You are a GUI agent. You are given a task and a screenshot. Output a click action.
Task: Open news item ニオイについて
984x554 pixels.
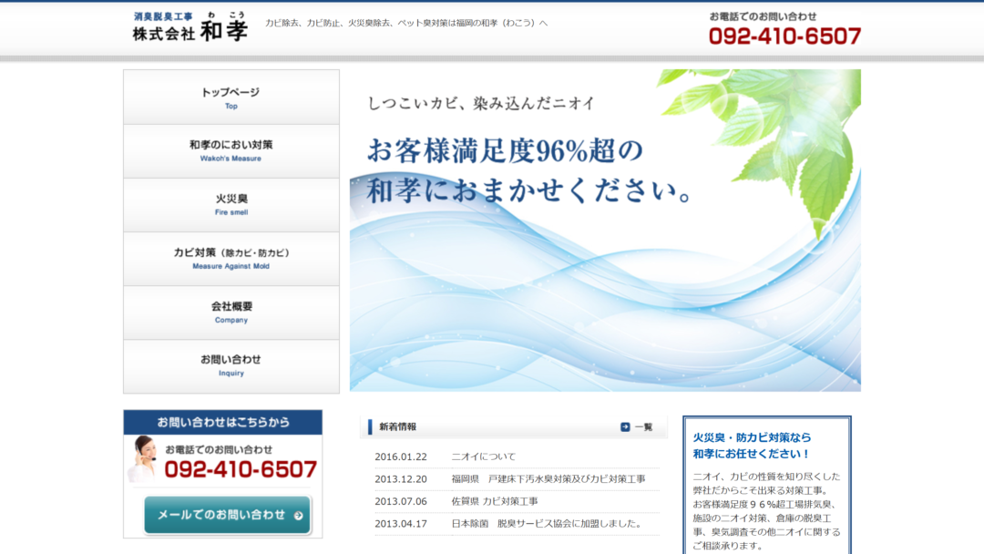click(x=483, y=457)
